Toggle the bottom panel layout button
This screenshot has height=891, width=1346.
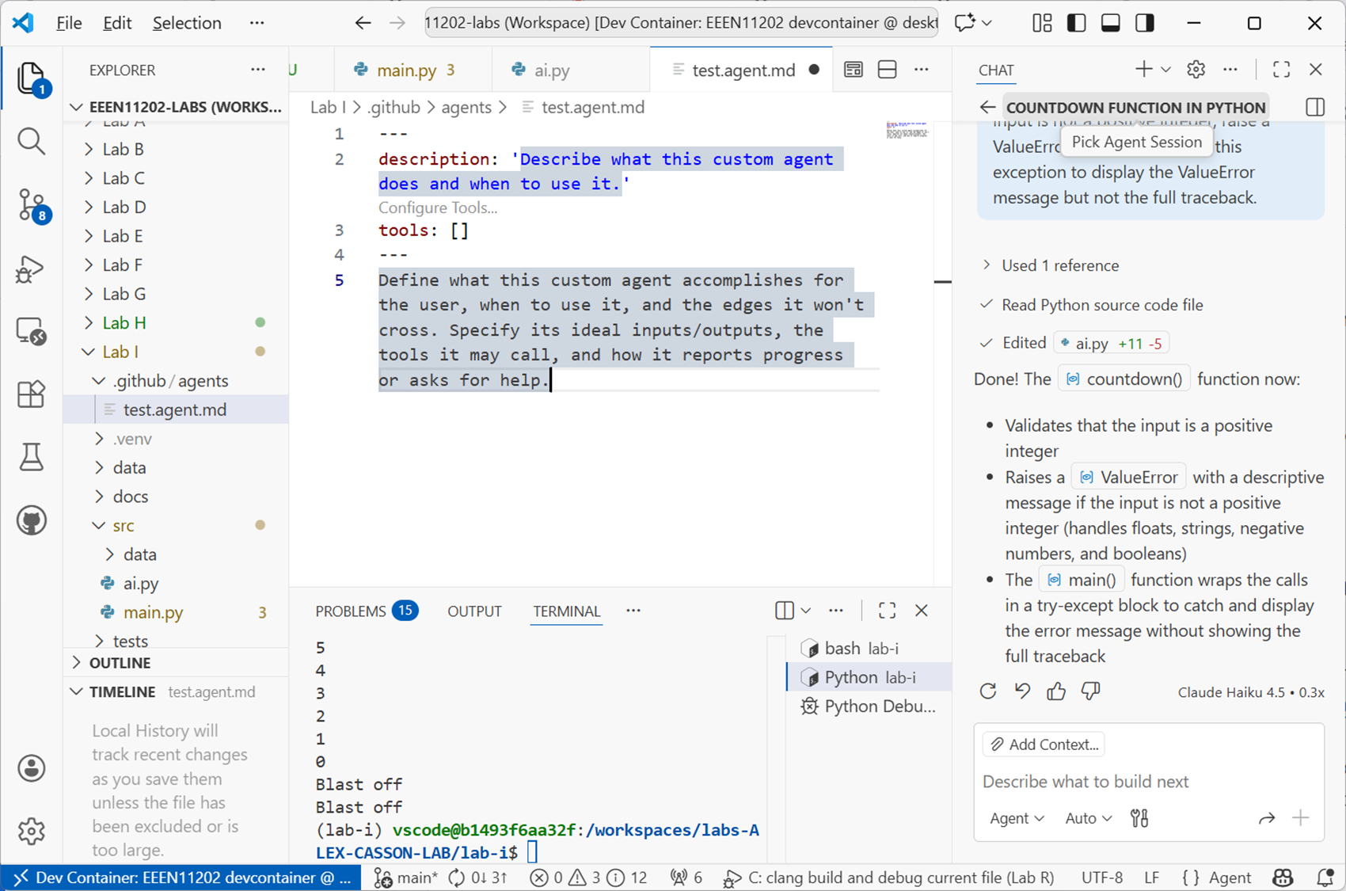pyautogui.click(x=1110, y=23)
